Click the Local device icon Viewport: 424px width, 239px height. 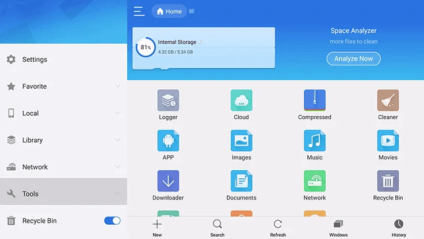click(x=11, y=113)
